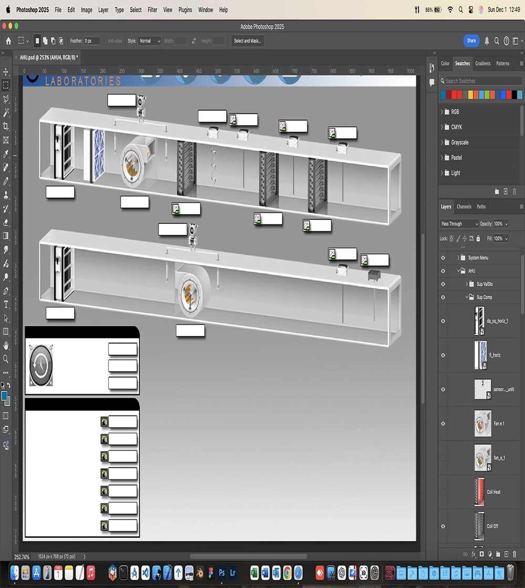Select the Magic Wand tool
Image resolution: width=525 pixels, height=588 pixels.
pyautogui.click(x=6, y=112)
